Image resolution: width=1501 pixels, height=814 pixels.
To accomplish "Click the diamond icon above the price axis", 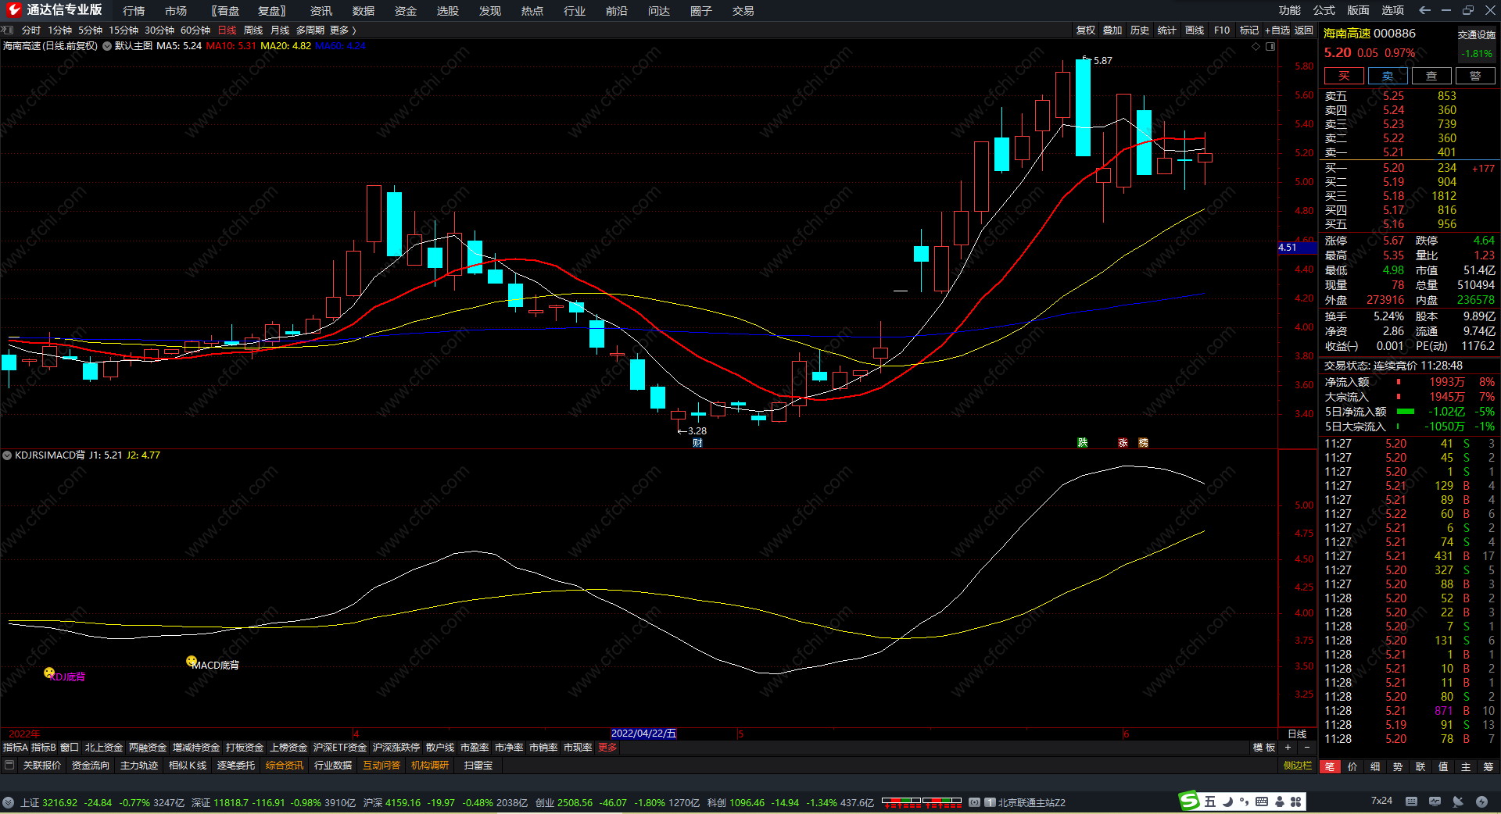I will click(1256, 46).
